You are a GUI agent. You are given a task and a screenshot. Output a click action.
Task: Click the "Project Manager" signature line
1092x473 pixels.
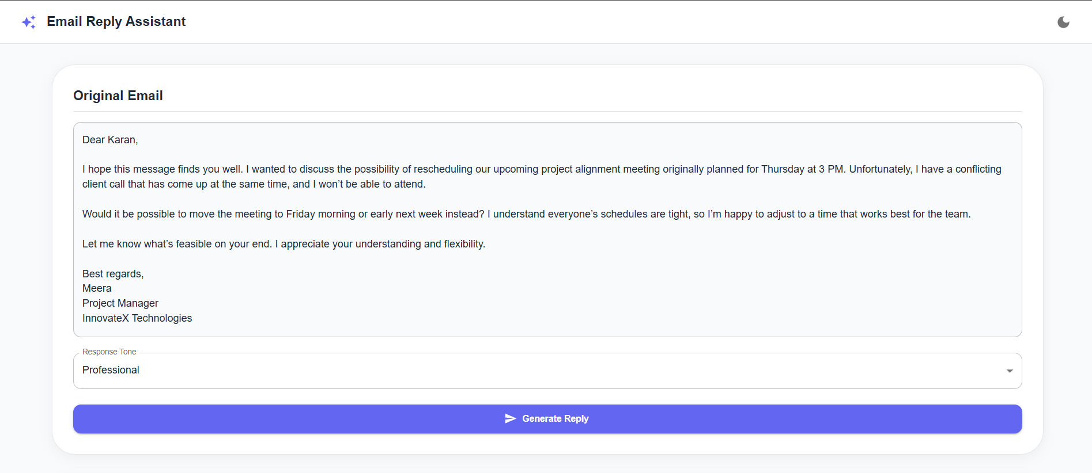(x=120, y=303)
